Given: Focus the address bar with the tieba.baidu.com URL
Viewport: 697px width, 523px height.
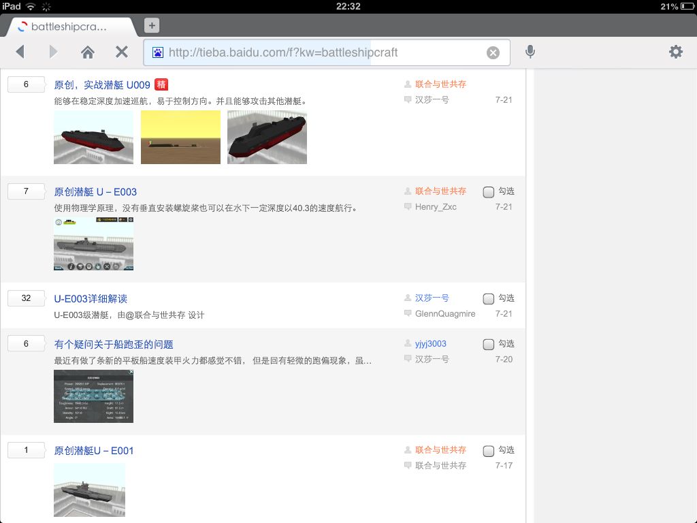Looking at the screenshot, I should coord(326,52).
